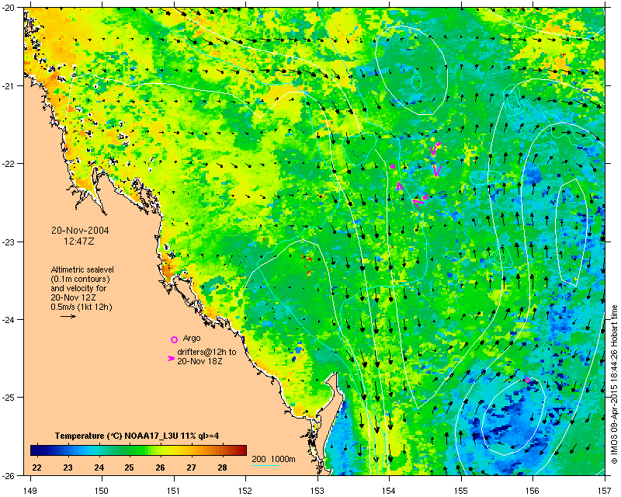Click the longitude axis label 155
621x497 pixels.
coord(461,491)
